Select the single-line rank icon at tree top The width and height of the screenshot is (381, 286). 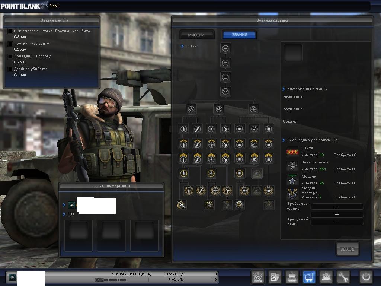225,48
